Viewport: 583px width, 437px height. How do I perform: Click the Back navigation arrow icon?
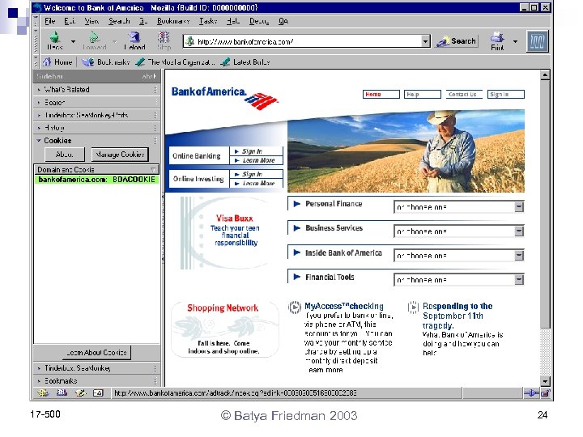(x=55, y=37)
